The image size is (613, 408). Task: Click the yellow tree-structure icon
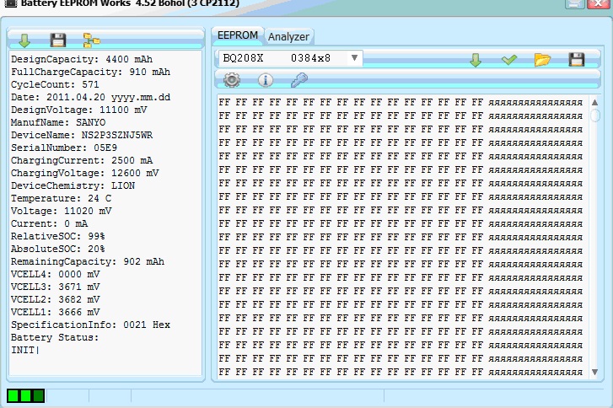pos(91,40)
